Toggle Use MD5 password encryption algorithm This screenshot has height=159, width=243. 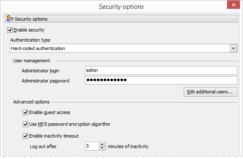click(x=25, y=124)
